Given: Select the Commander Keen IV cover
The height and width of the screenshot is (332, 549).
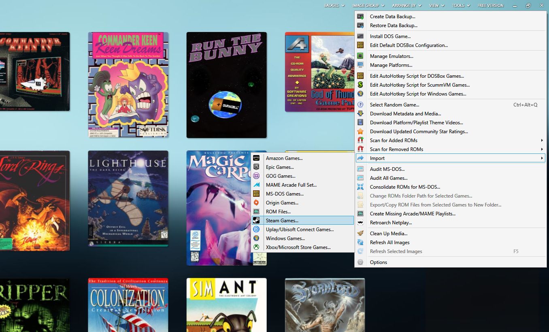Looking at the screenshot, I should pyautogui.click(x=35, y=72).
